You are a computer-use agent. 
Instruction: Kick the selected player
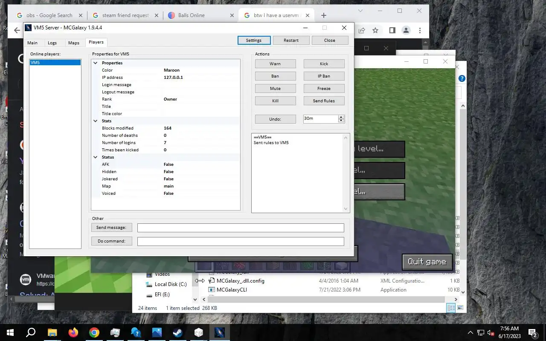coord(324,64)
